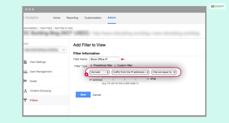This screenshot has height=123, width=229.
Task: Select Filters in sidebar
Action: [34, 100]
